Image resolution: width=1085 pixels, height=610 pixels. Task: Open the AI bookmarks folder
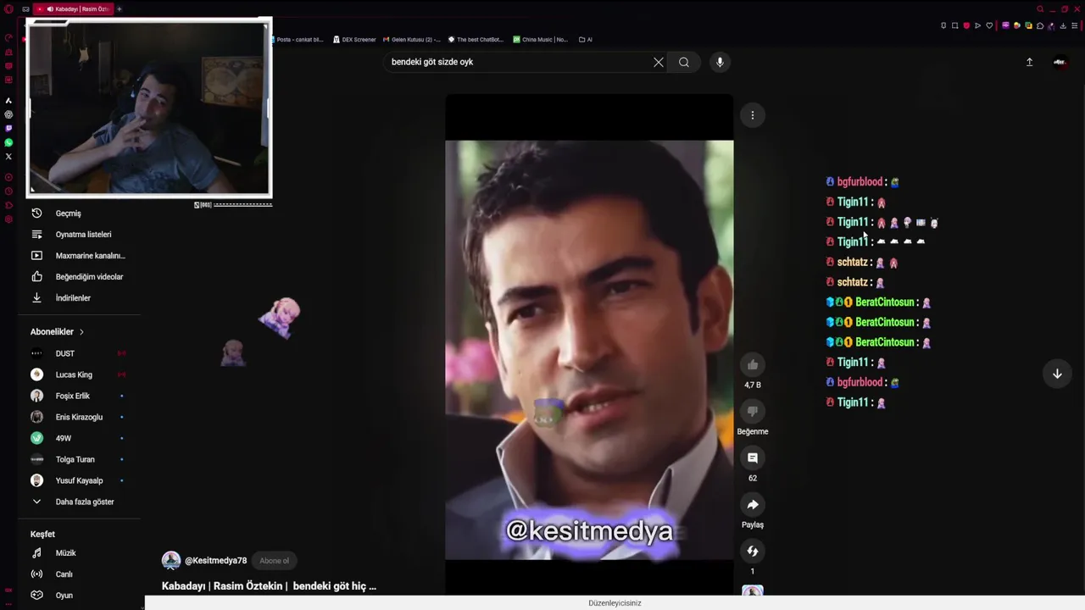point(586,40)
